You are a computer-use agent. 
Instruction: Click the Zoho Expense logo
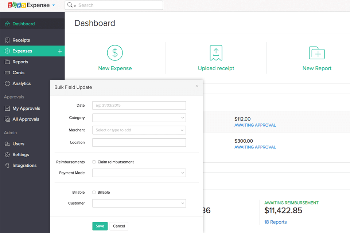pos(28,5)
